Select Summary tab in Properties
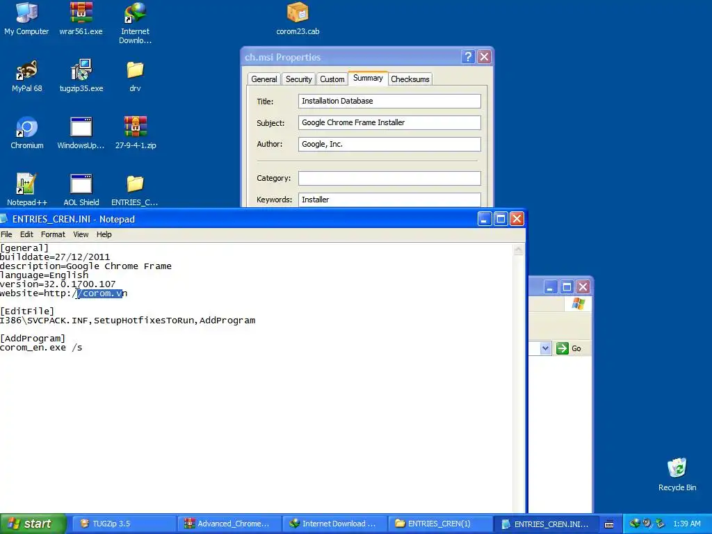The image size is (712, 534). (x=368, y=78)
